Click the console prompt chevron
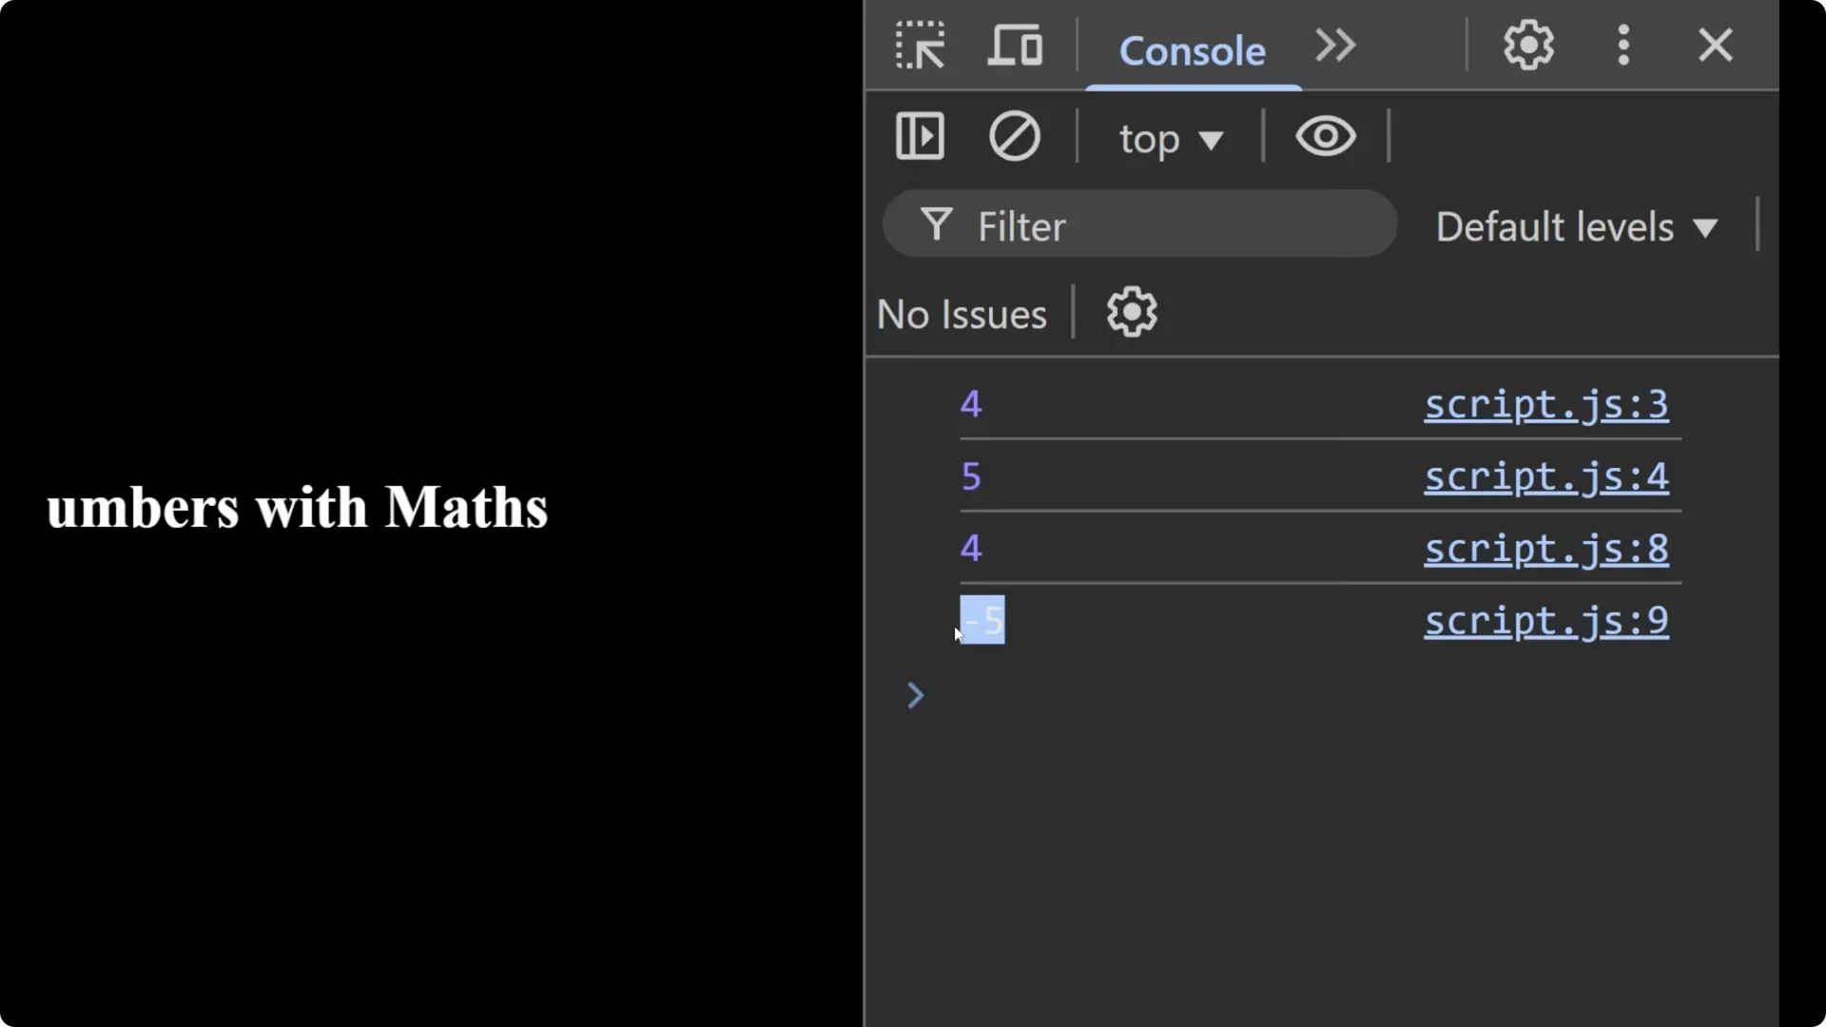Viewport: 1826px width, 1027px height. 914,696
